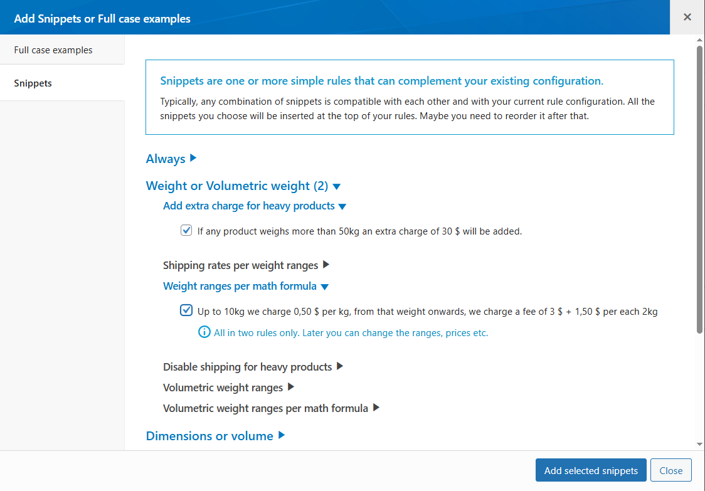The height and width of the screenshot is (491, 705).
Task: Uncheck the 50kg extra charge snippet
Action: (186, 230)
